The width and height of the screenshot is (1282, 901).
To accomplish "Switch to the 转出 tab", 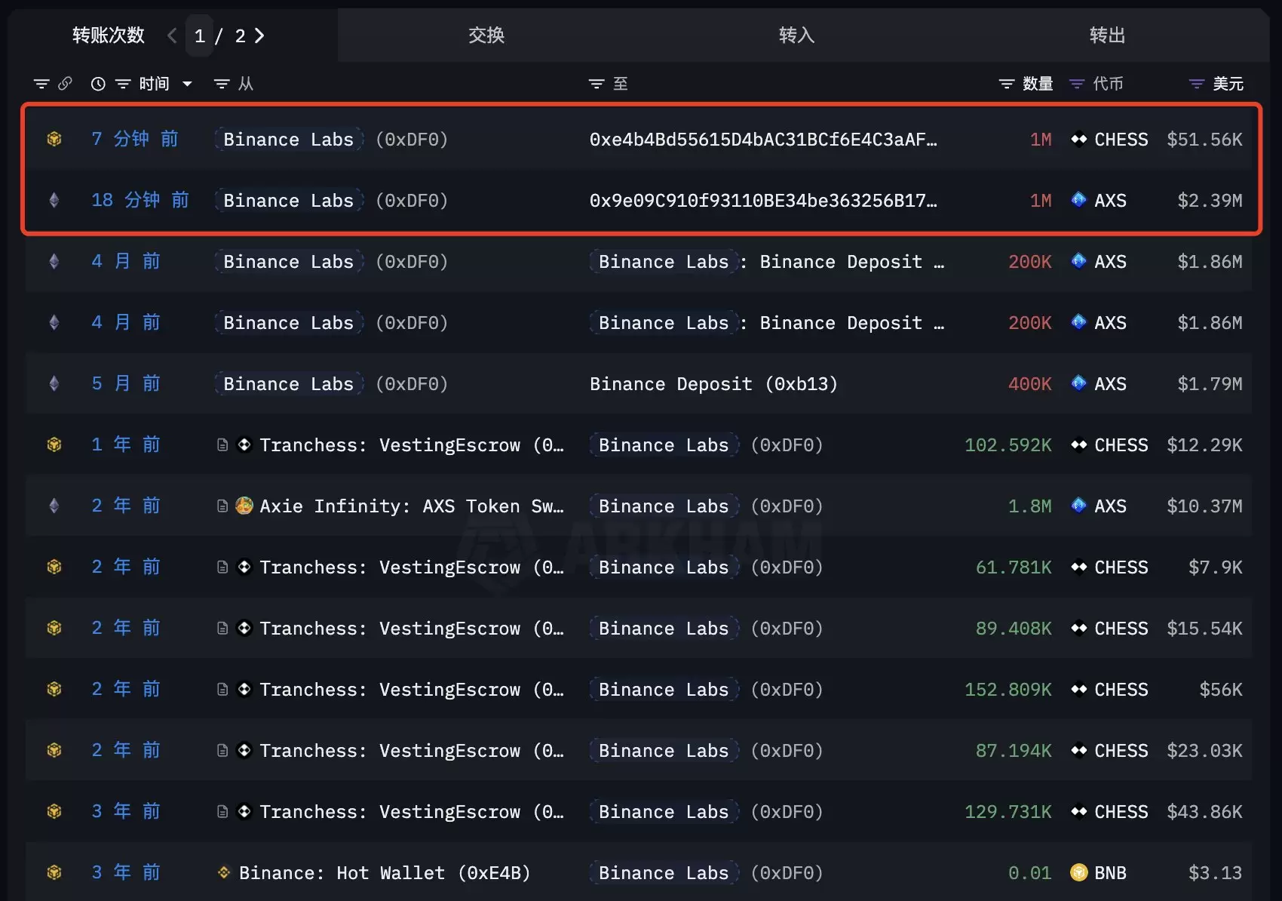I will coord(1107,35).
